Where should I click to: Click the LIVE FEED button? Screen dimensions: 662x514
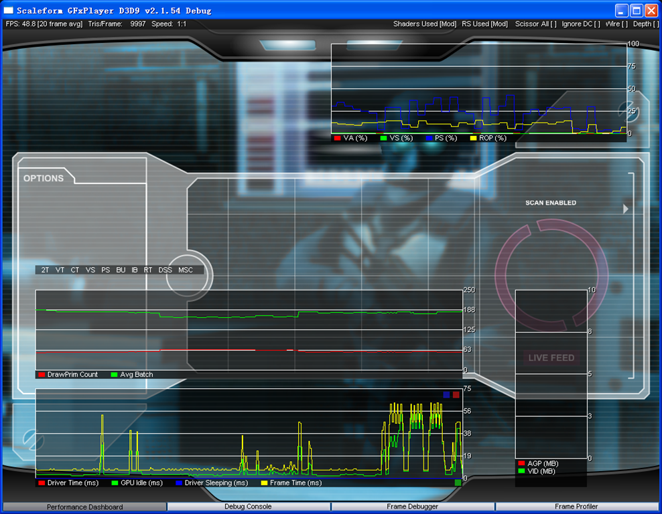(x=551, y=357)
